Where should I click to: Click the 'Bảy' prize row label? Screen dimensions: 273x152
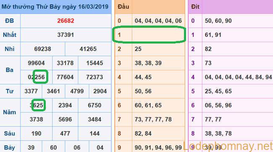point(10,148)
